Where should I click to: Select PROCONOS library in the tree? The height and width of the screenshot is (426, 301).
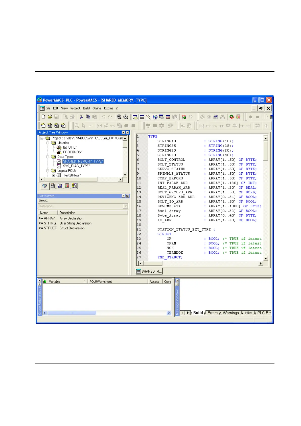pyautogui.click(x=73, y=152)
